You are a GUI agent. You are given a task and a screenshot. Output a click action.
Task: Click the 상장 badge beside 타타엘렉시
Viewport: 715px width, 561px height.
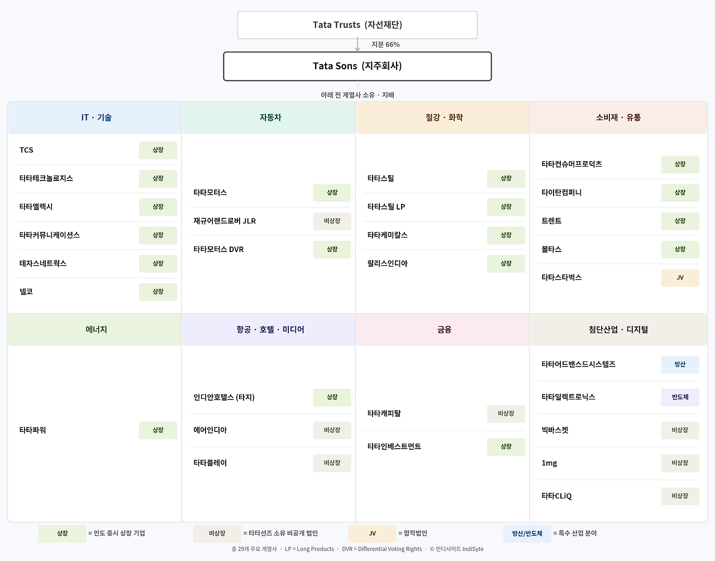pyautogui.click(x=158, y=207)
